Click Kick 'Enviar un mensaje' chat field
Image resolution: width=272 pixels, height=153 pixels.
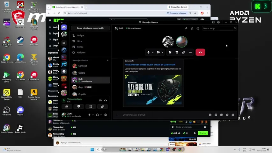[x=189, y=127]
